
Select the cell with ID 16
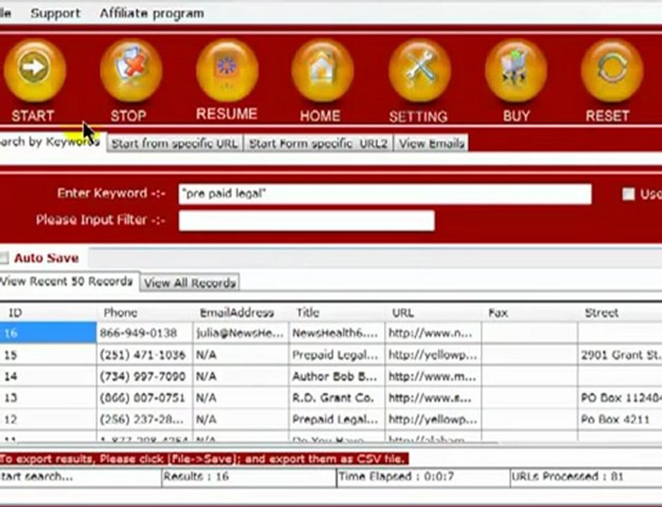tap(48, 333)
